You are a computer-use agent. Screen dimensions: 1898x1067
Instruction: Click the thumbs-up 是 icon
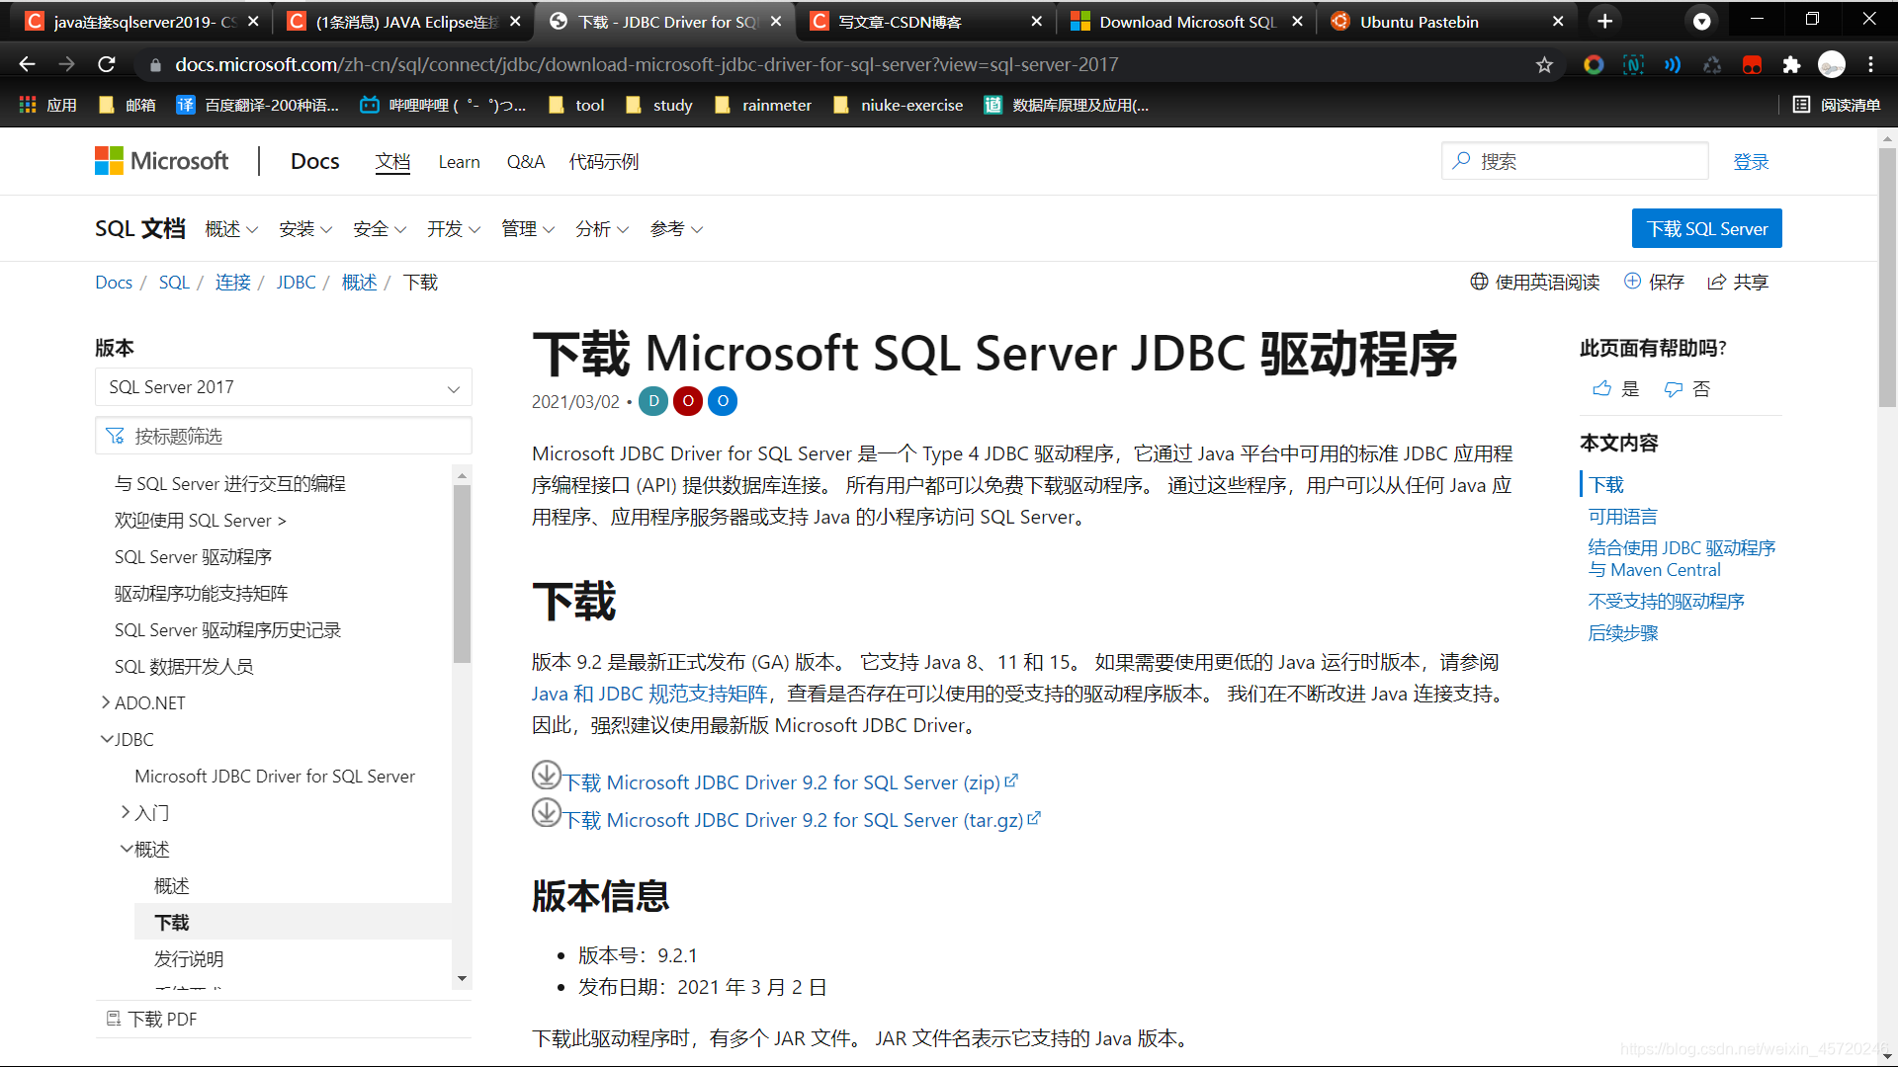1602,389
